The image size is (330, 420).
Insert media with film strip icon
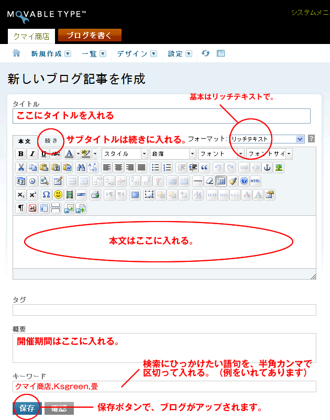click(70, 195)
